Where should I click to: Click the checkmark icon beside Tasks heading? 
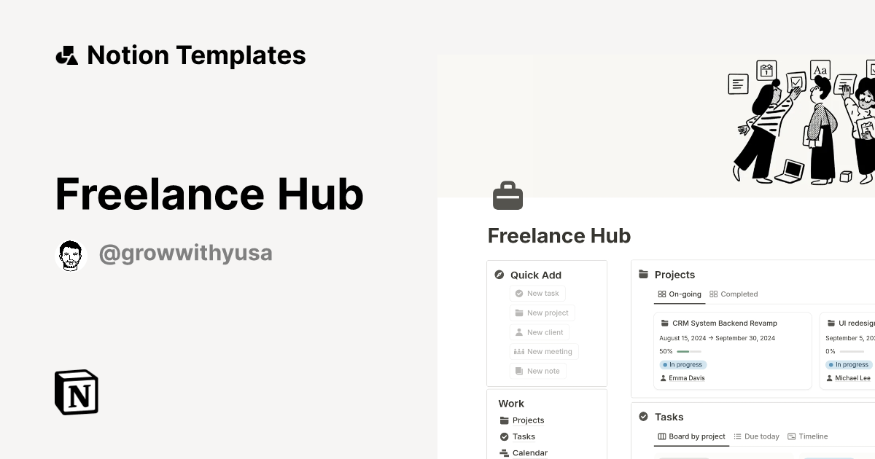click(x=643, y=417)
